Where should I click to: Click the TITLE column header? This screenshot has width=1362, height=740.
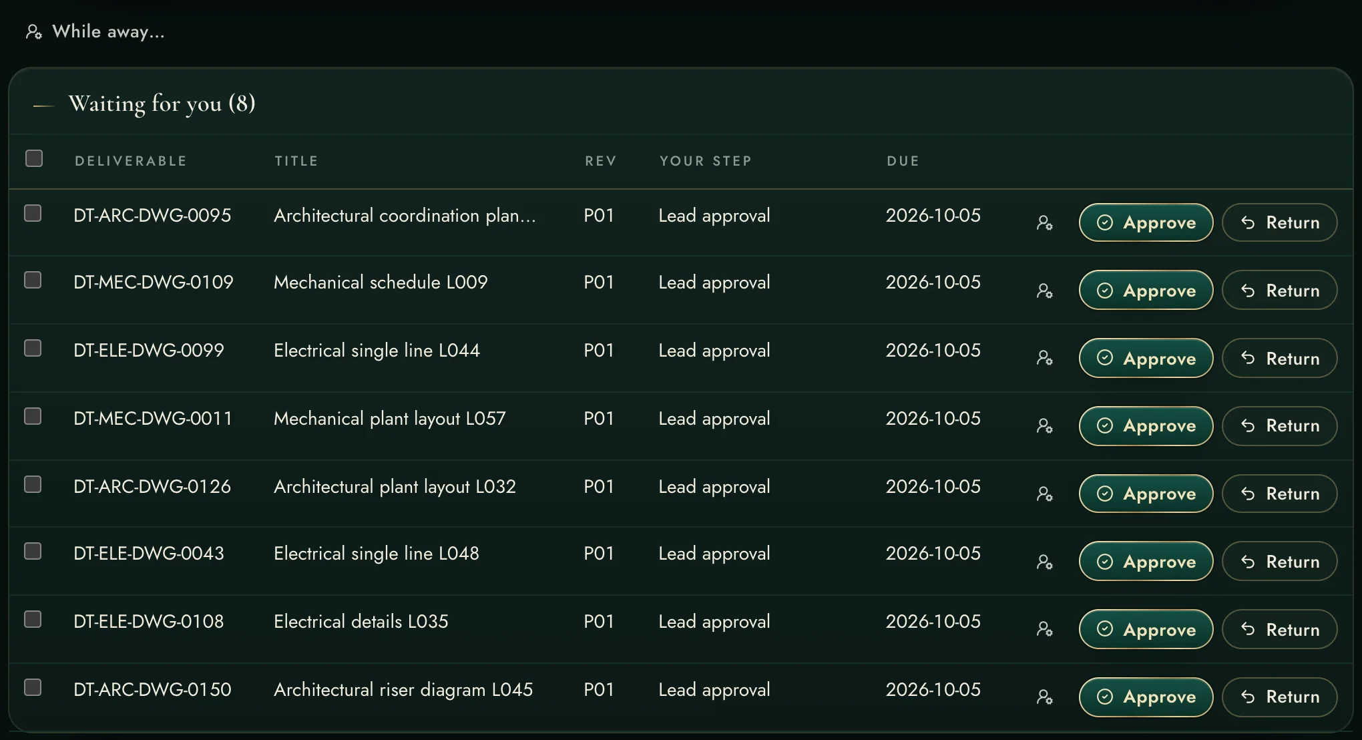point(296,161)
